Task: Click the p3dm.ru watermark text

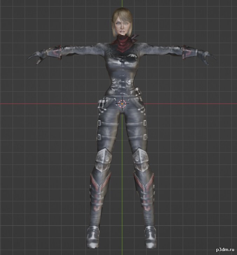Action: 222,249
